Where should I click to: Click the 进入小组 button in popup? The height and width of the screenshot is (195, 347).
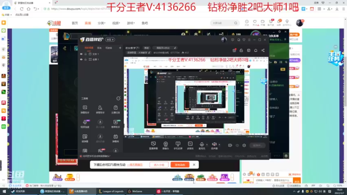[159, 165]
